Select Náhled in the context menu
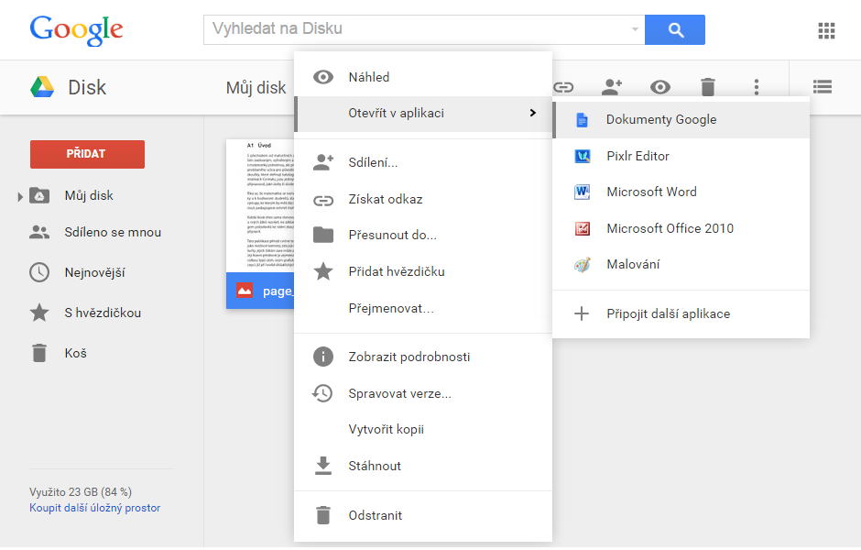 click(423, 77)
